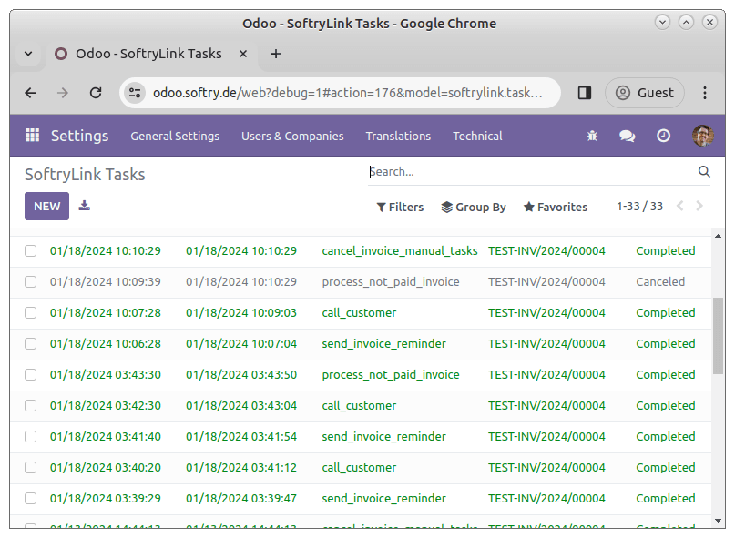Viewport: 735px width, 538px height.
Task: Click the 01/18/2024 10:07:04 date cell
Action: pyautogui.click(x=241, y=343)
